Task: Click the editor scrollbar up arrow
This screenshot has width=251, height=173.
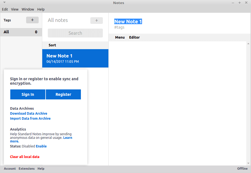Action: 248,44
